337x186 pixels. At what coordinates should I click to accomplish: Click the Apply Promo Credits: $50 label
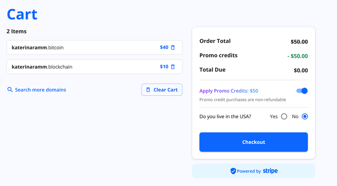(229, 91)
